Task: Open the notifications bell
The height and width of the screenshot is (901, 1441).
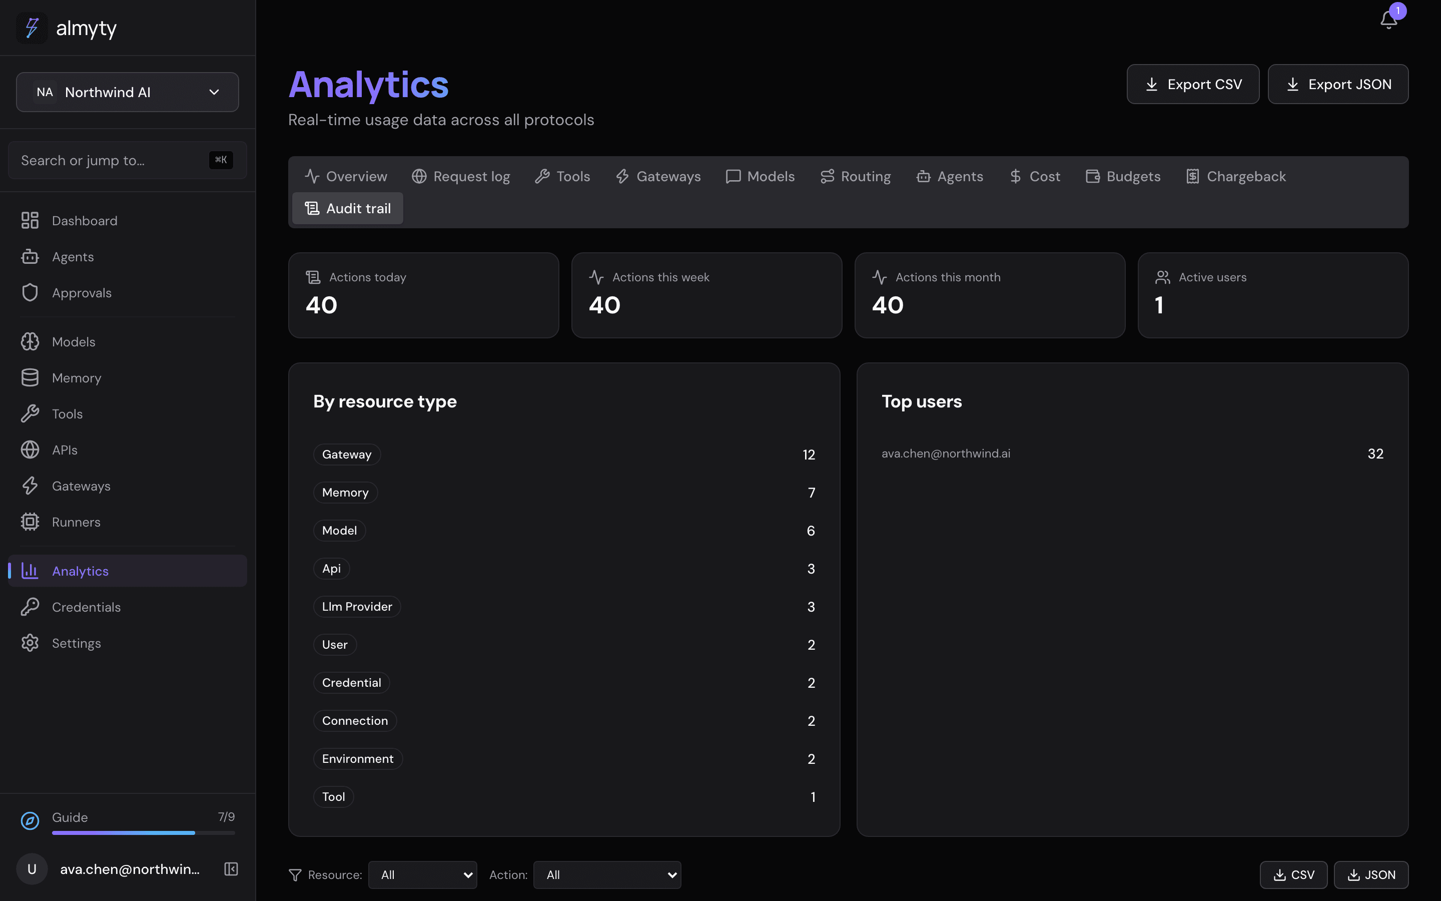Action: [1388, 20]
